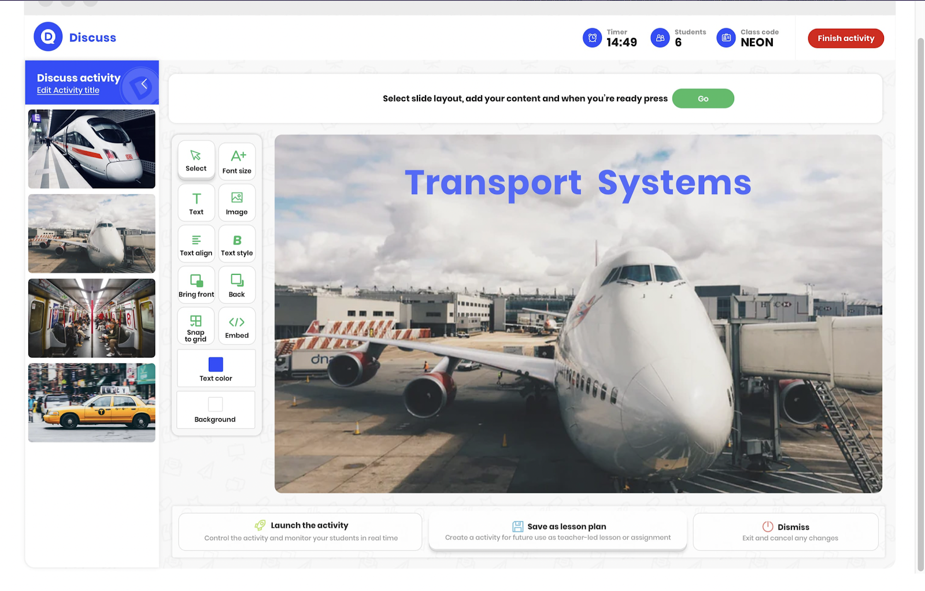925x591 pixels.
Task: Open the Embed code tool
Action: coord(237,326)
